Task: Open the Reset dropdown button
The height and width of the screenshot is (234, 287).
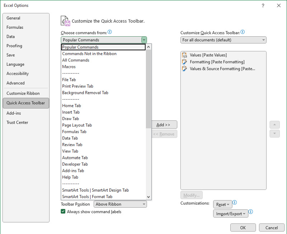Action: pyautogui.click(x=222, y=205)
